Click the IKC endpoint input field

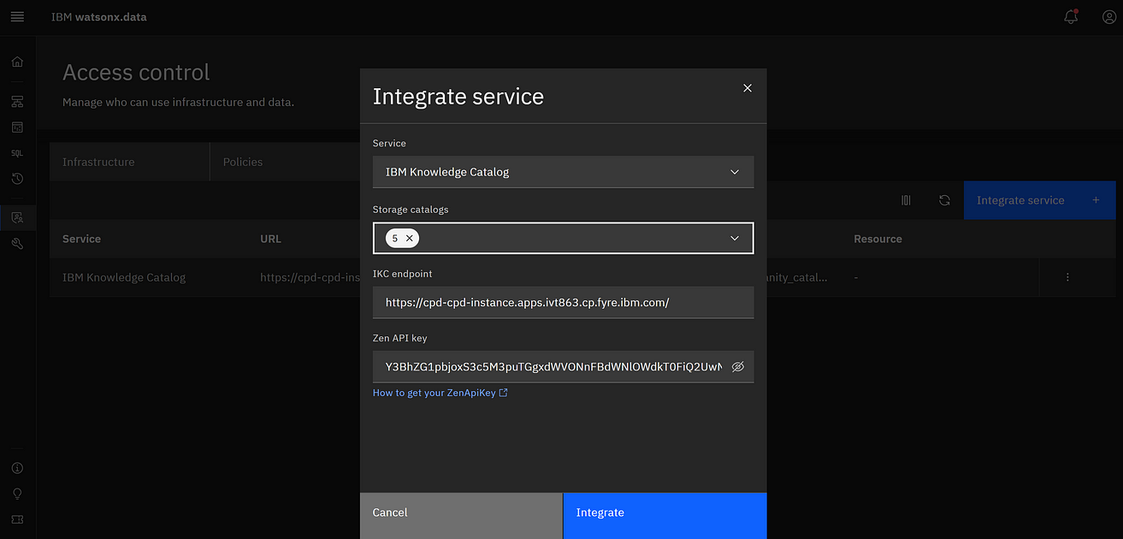pyautogui.click(x=563, y=303)
